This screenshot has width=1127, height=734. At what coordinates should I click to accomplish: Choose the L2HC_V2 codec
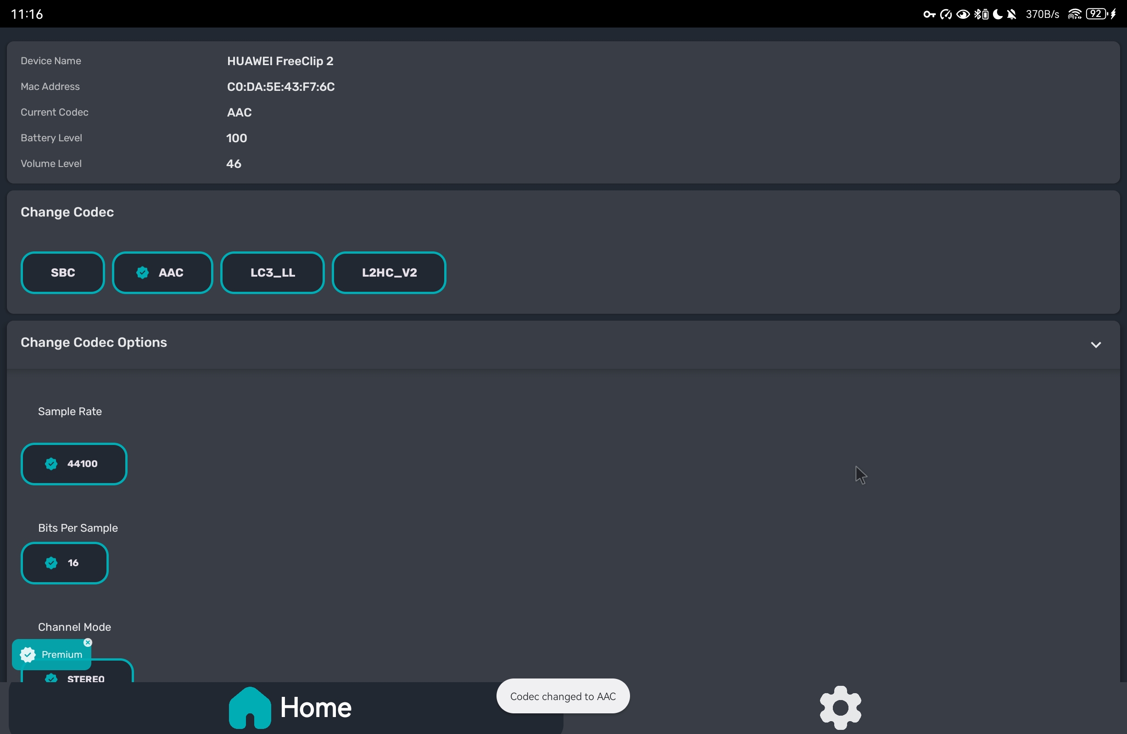[389, 273]
